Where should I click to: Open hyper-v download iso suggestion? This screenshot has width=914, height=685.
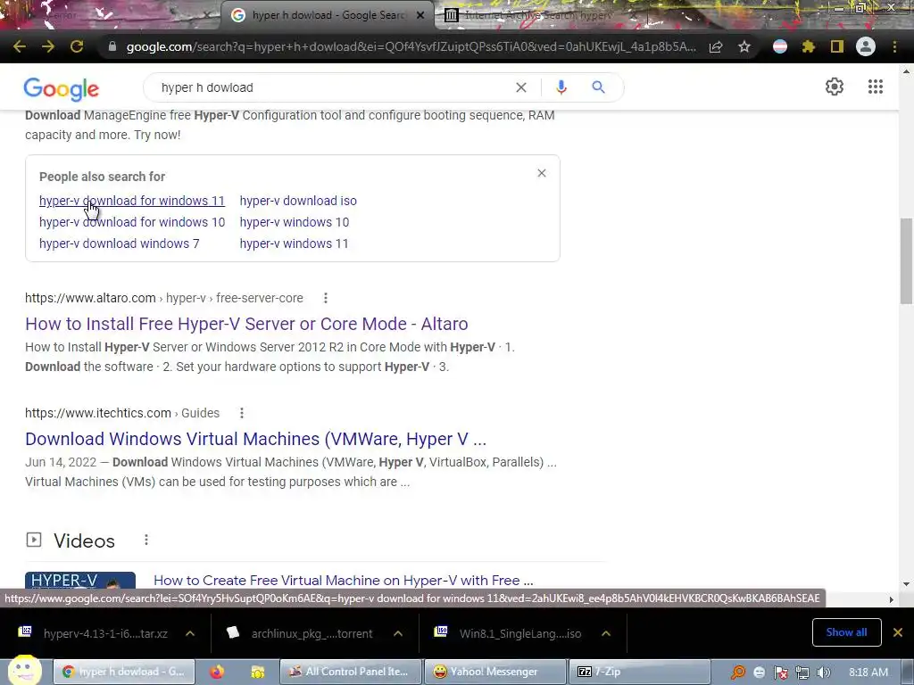tap(298, 201)
